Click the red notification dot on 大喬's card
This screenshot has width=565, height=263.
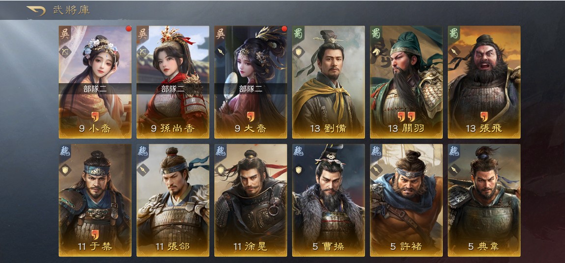click(x=284, y=29)
